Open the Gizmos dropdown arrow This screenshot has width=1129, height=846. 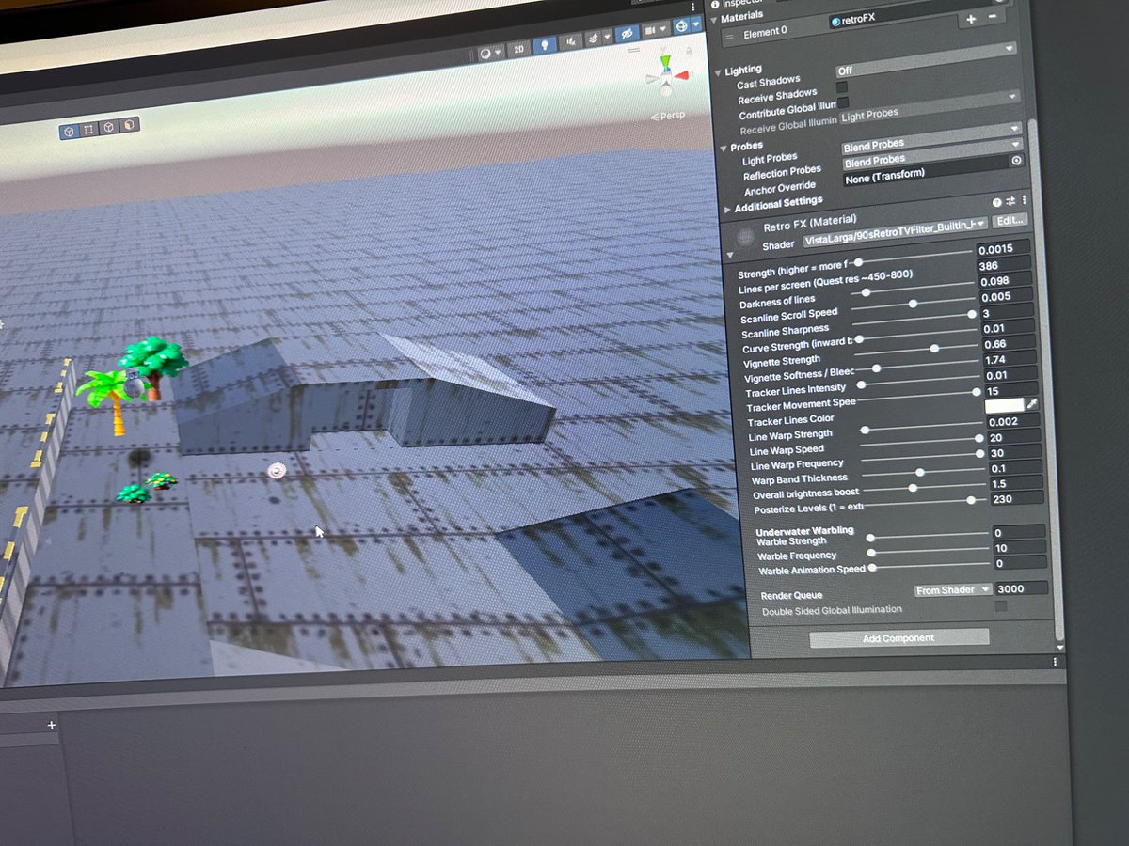696,23
